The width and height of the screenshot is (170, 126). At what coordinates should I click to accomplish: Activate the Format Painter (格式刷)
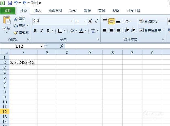21,32
